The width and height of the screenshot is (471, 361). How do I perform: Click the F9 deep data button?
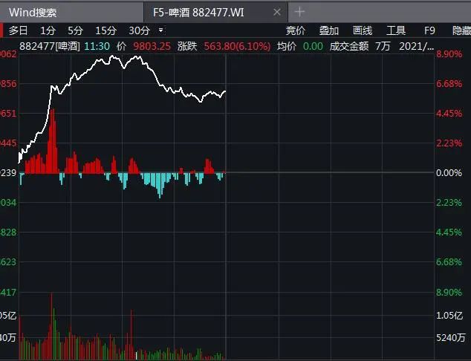pos(429,30)
